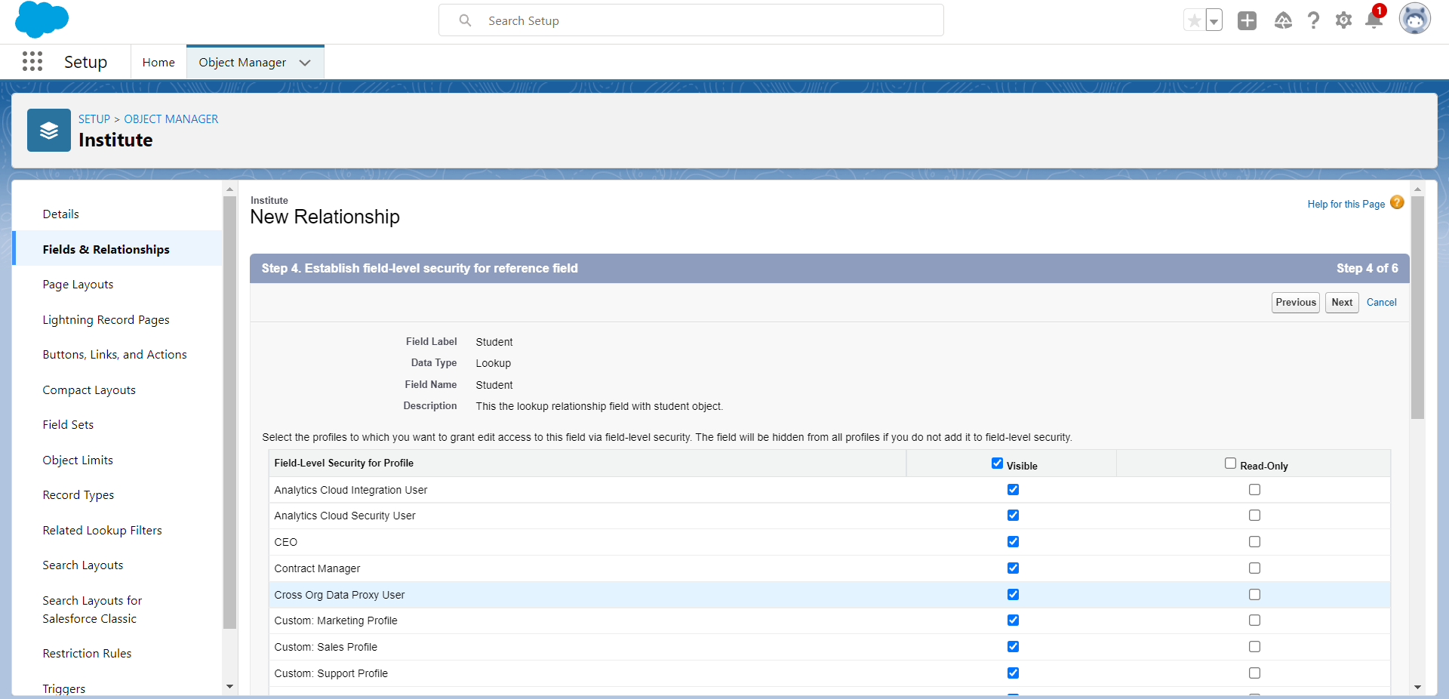The height and width of the screenshot is (699, 1449).
Task: Open the Trailhead guidance icon
Action: (x=1283, y=20)
